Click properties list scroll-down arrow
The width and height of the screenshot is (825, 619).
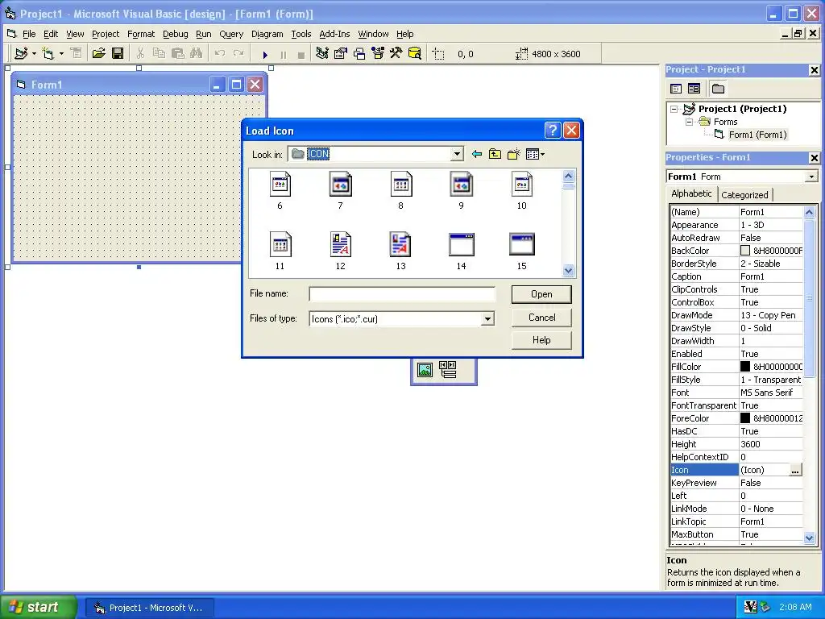(x=809, y=538)
